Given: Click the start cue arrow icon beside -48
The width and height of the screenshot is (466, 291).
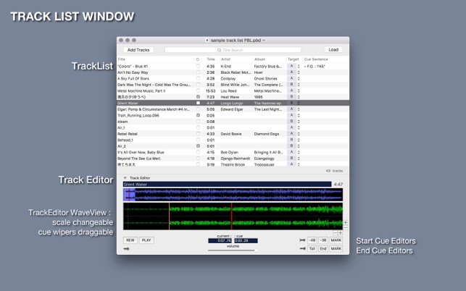Looking at the screenshot, I should (302, 240).
